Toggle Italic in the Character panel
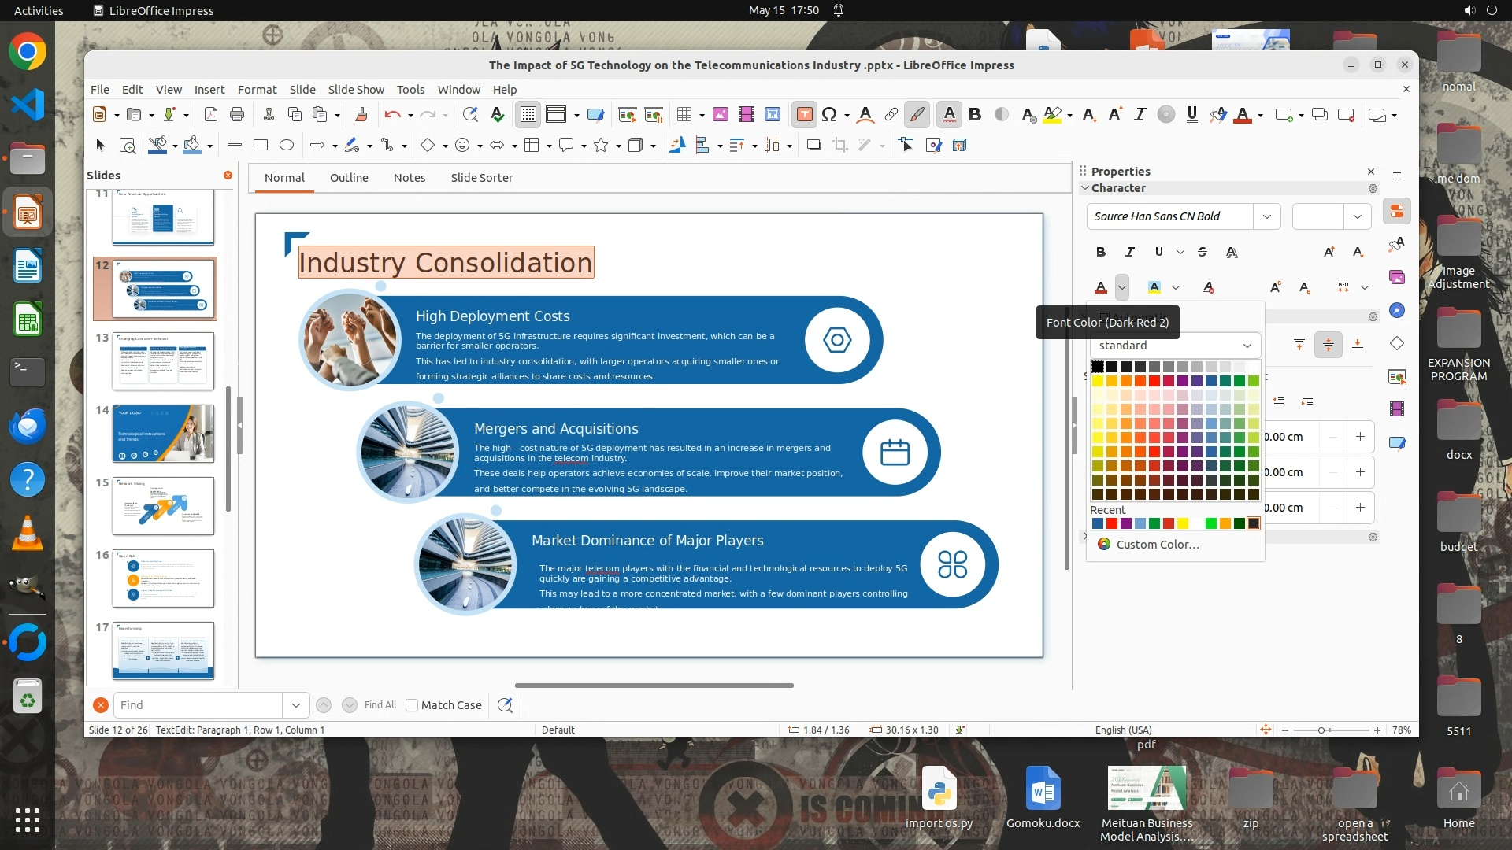1512x850 pixels. (1129, 252)
